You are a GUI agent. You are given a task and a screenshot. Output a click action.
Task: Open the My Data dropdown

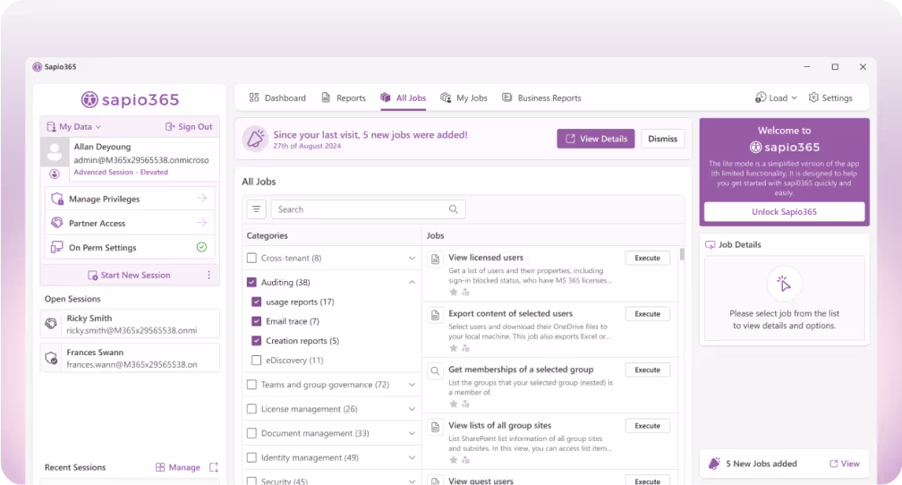[x=74, y=126]
